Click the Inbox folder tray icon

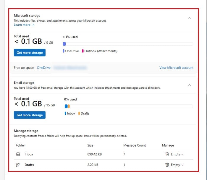pyautogui.click(x=18, y=154)
